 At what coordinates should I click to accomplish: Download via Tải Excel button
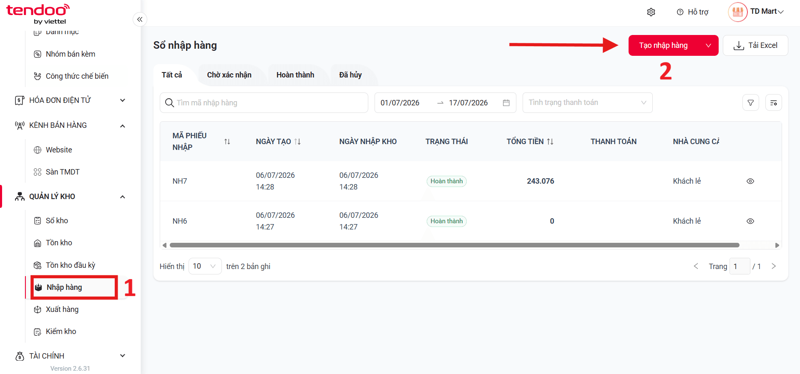(755, 45)
